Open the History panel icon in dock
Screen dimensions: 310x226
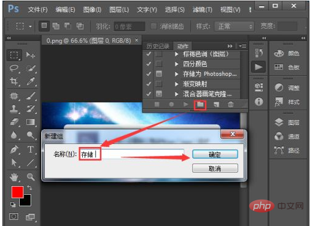[x=259, y=53]
